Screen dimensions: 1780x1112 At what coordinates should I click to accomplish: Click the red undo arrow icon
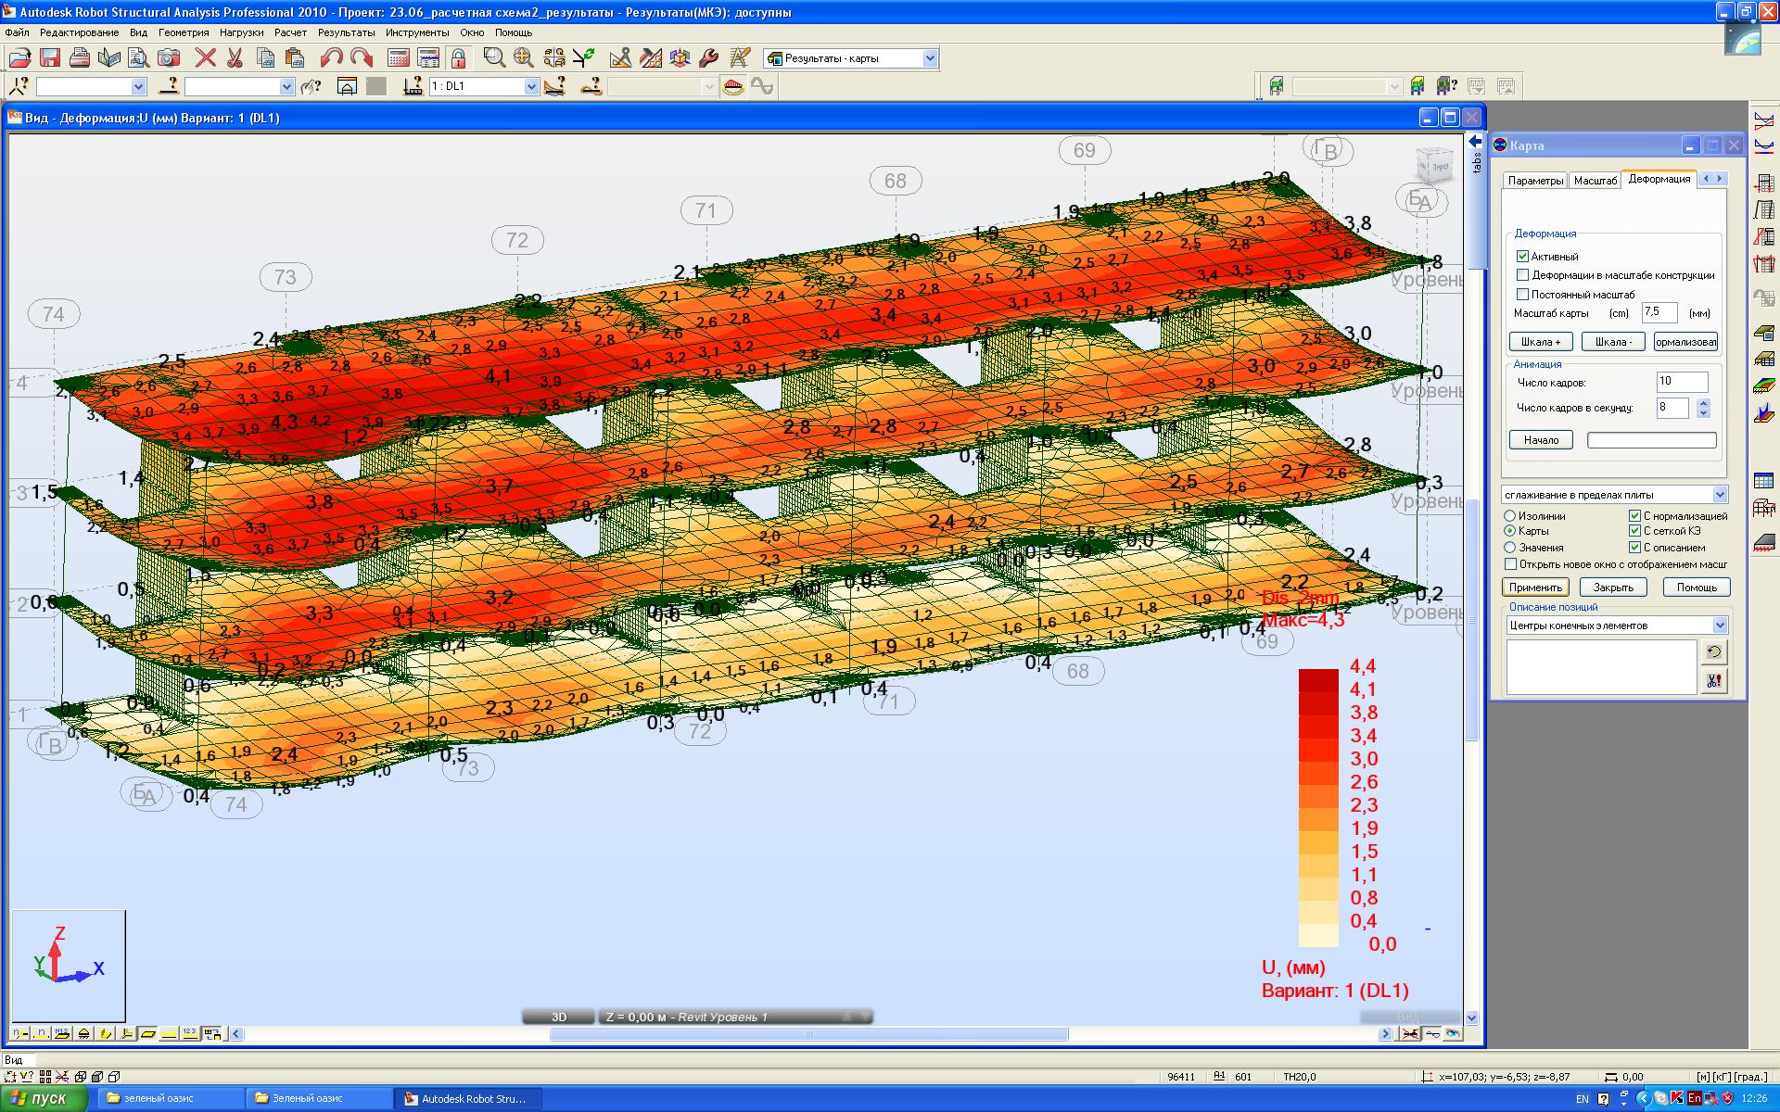pyautogui.click(x=331, y=58)
